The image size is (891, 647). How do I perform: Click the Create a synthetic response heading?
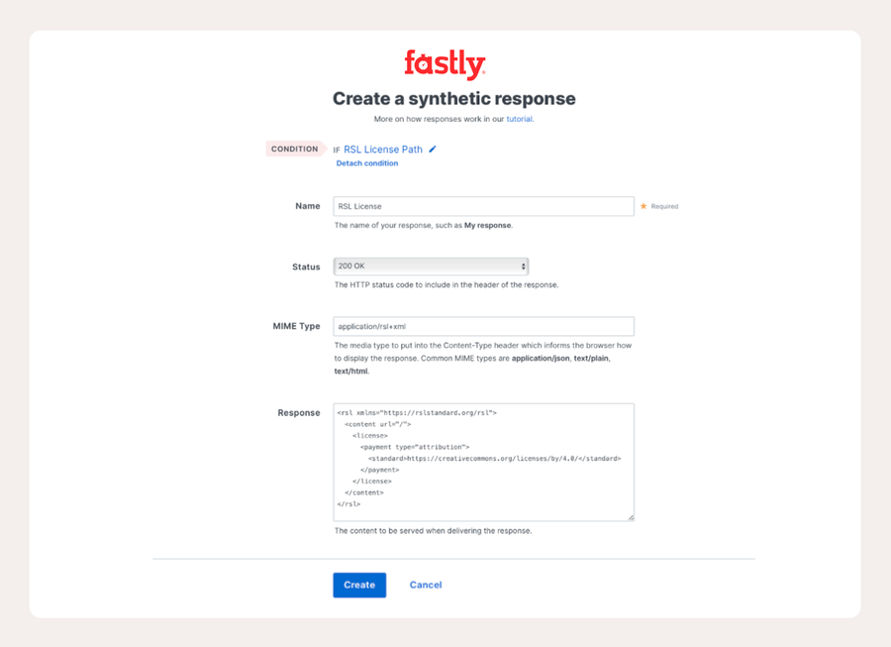(454, 98)
